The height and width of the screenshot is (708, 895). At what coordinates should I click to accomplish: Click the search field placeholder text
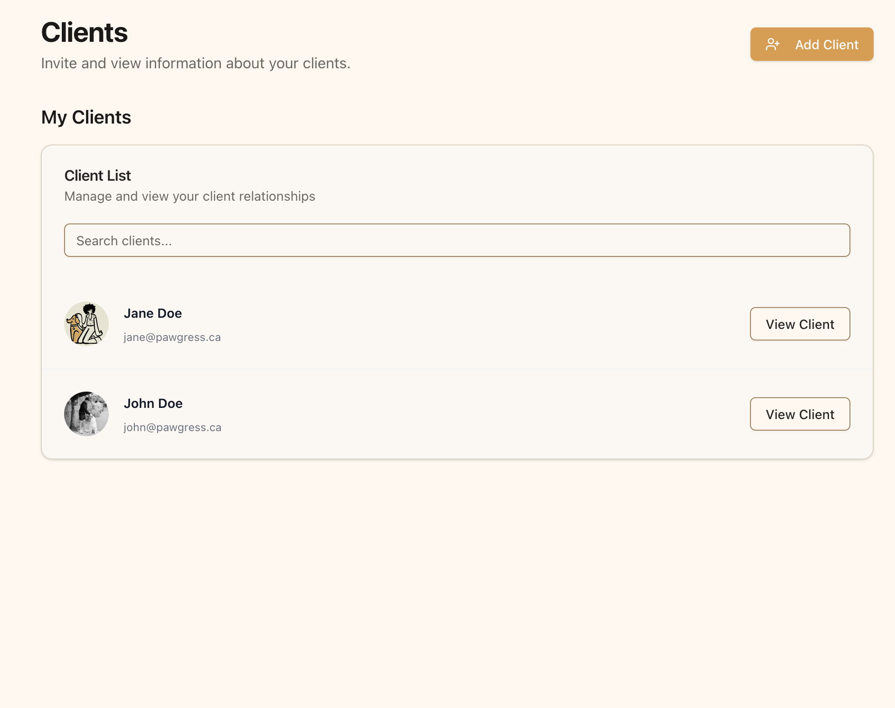(x=125, y=240)
